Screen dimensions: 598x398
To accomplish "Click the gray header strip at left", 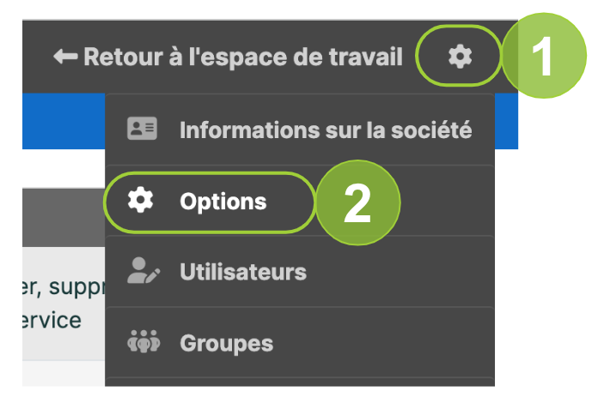I will click(64, 218).
